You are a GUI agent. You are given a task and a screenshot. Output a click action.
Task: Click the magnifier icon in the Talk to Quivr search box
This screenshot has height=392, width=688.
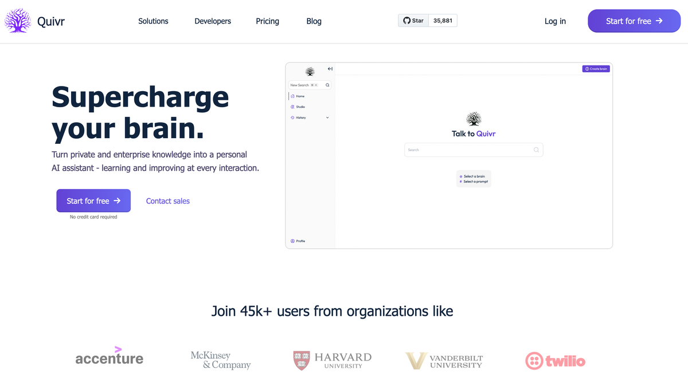(x=536, y=150)
